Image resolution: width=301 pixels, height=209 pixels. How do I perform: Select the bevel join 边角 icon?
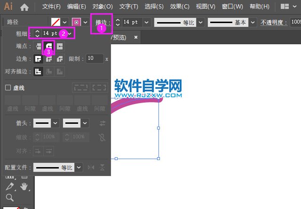[60, 59]
